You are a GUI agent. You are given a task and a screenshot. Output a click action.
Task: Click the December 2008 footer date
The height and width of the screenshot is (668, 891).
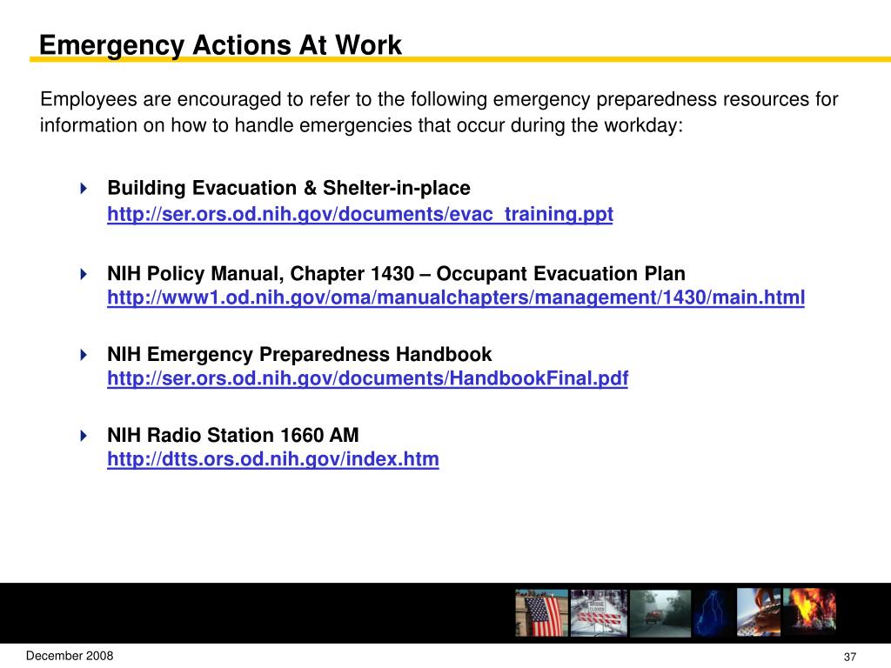(70, 656)
